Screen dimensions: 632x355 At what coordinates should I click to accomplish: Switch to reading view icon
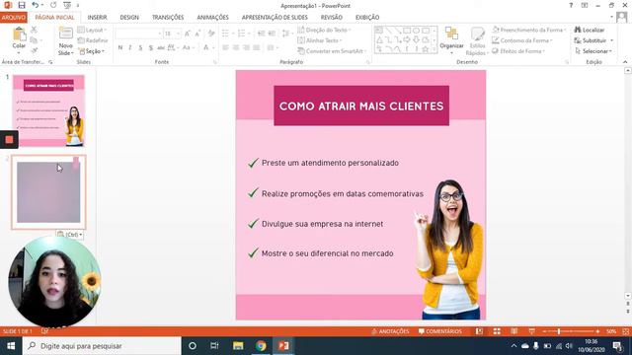(x=514, y=331)
